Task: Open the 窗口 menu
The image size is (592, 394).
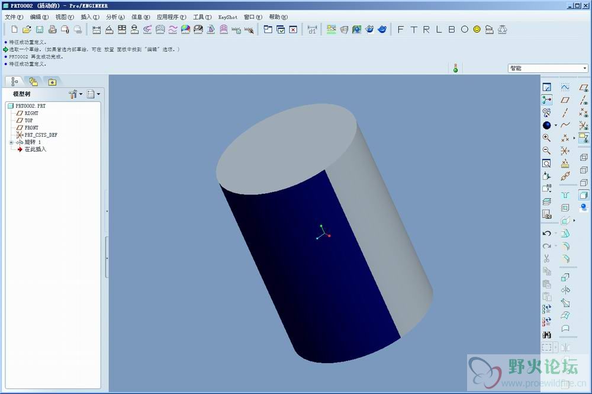Action: point(253,17)
